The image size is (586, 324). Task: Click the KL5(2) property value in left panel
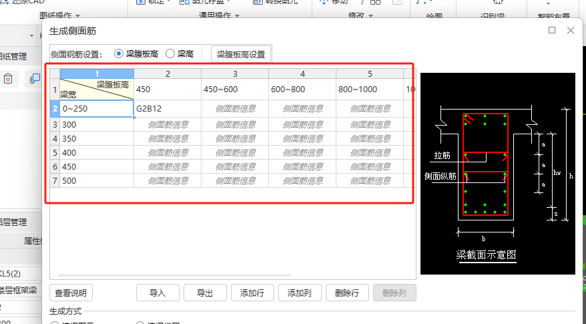[x=11, y=273]
